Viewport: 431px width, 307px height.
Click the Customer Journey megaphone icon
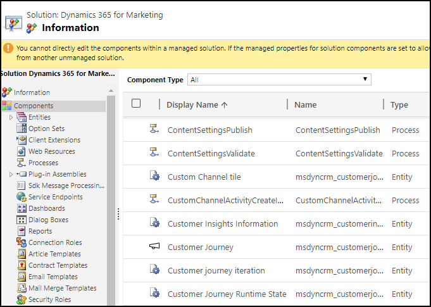(154, 246)
